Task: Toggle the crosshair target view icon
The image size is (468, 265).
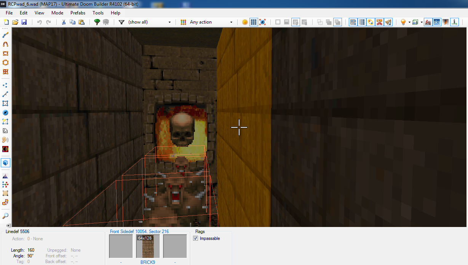Action: (262, 22)
